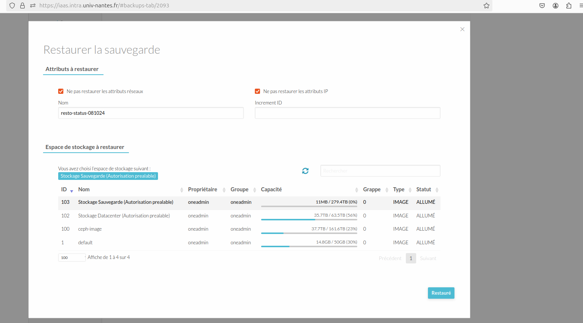583x323 pixels.
Task: Open 'Espace de stockage à restaurer' tab
Action: (x=85, y=147)
